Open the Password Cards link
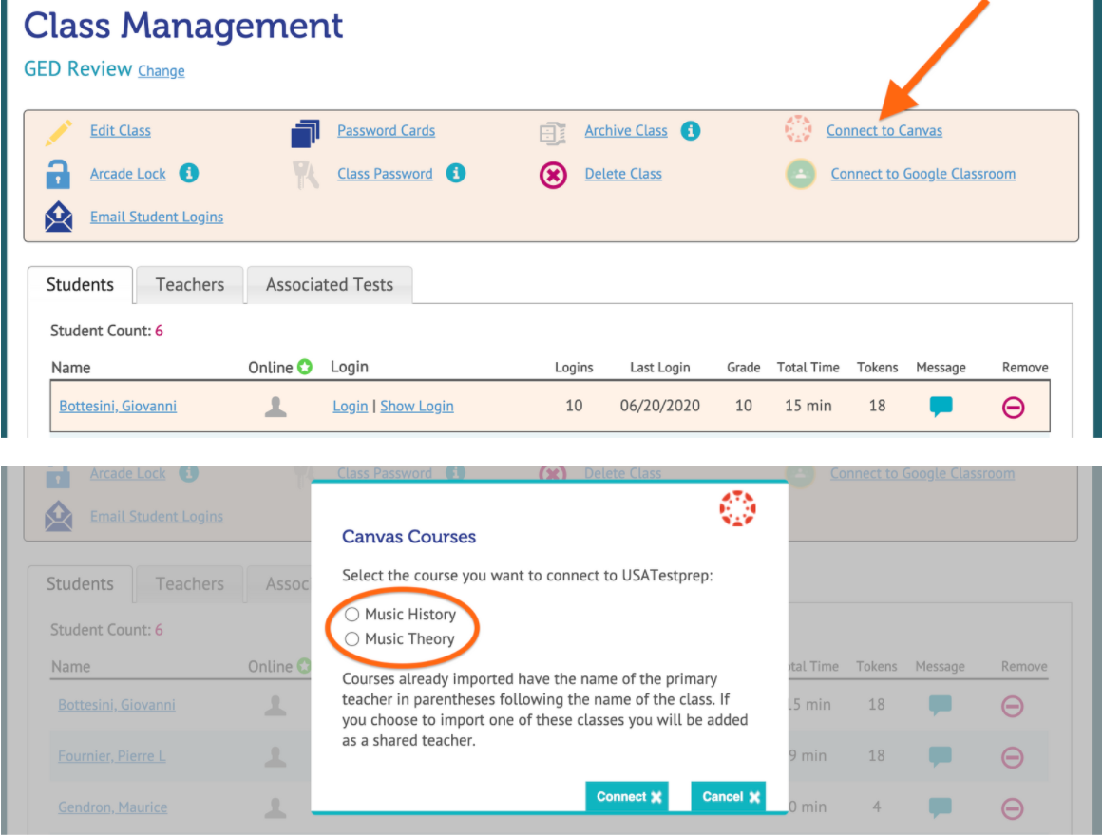This screenshot has width=1102, height=836. point(386,131)
